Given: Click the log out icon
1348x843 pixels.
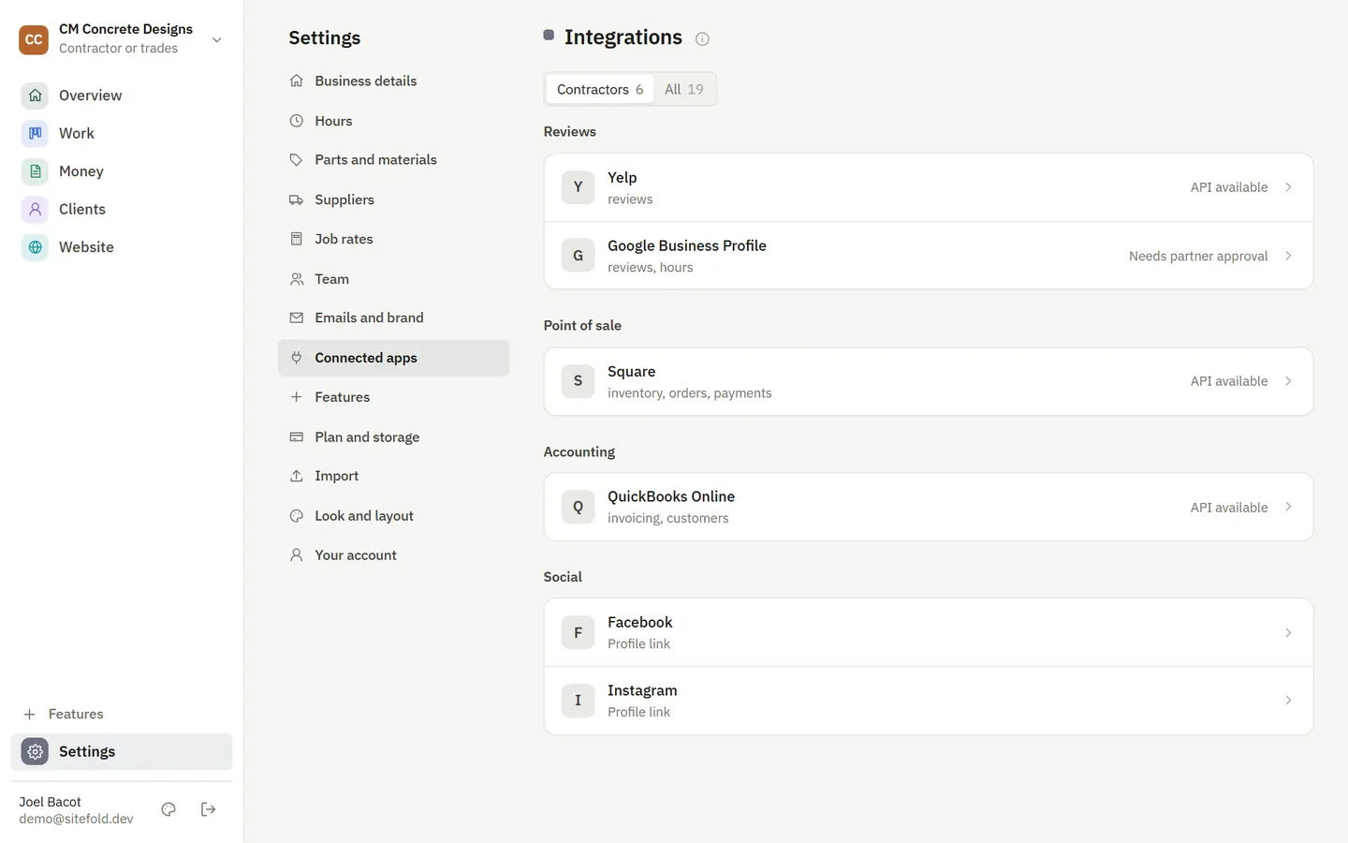Looking at the screenshot, I should [x=209, y=809].
